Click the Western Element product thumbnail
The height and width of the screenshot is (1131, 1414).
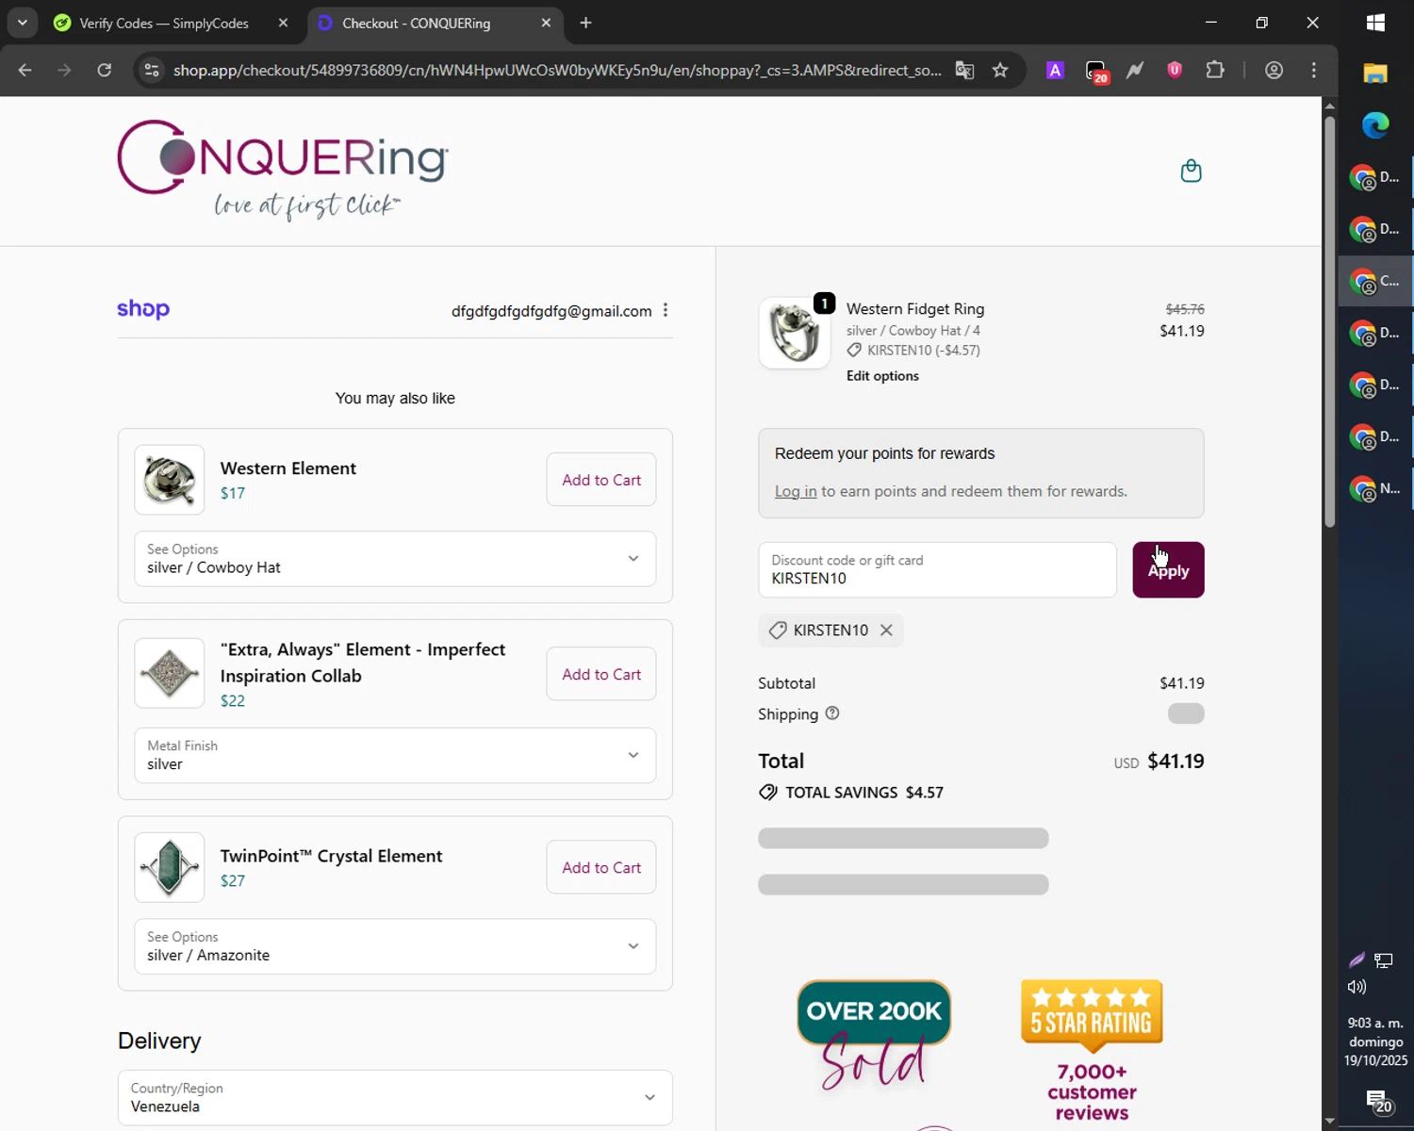coord(170,480)
